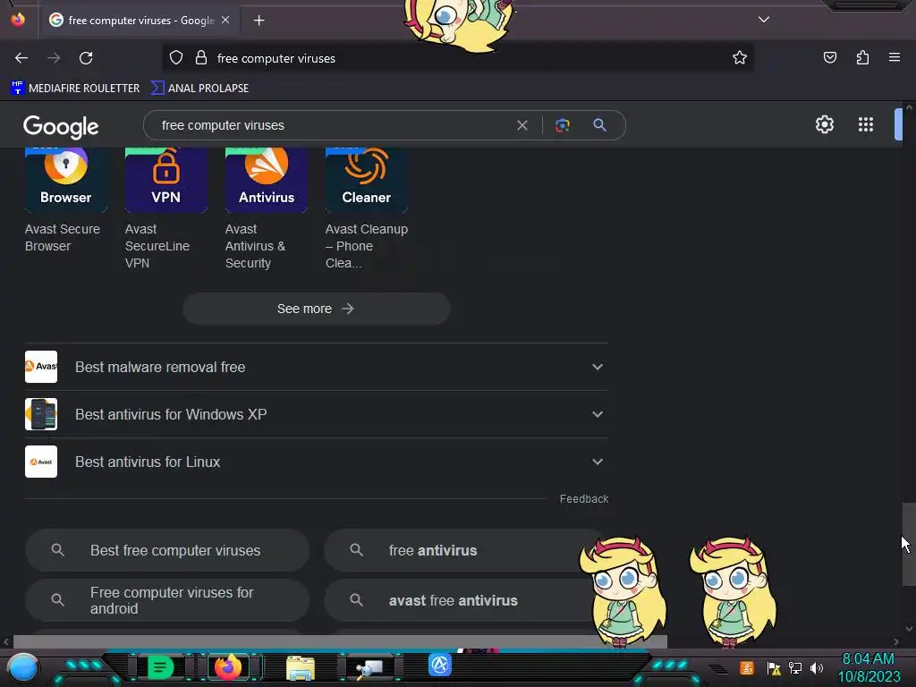The image size is (916, 687).
Task: Click the Start orb button
Action: click(x=22, y=667)
